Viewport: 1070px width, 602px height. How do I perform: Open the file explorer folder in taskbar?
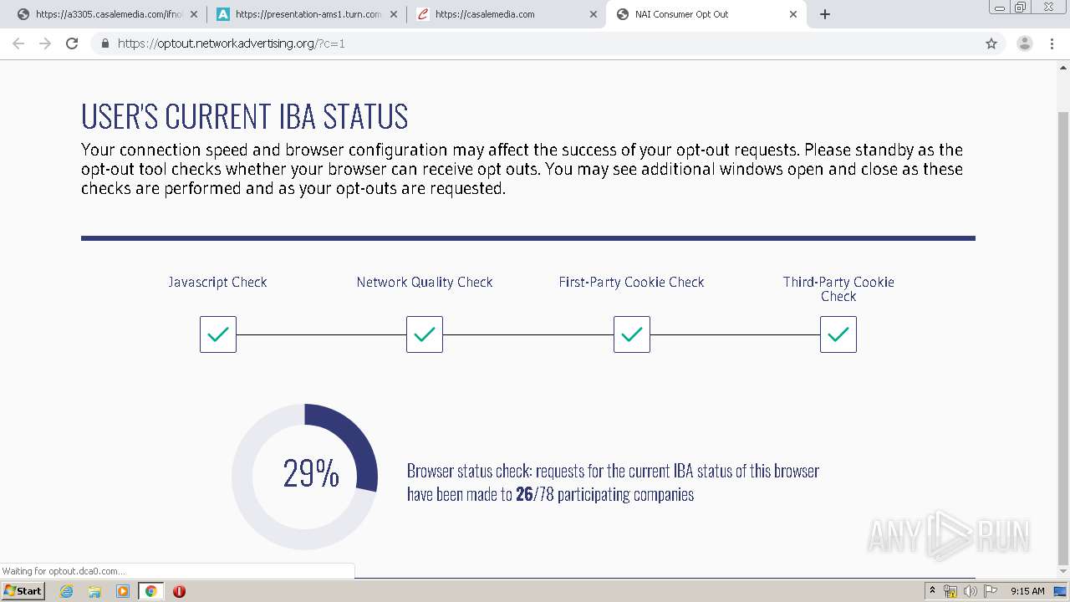click(x=94, y=591)
